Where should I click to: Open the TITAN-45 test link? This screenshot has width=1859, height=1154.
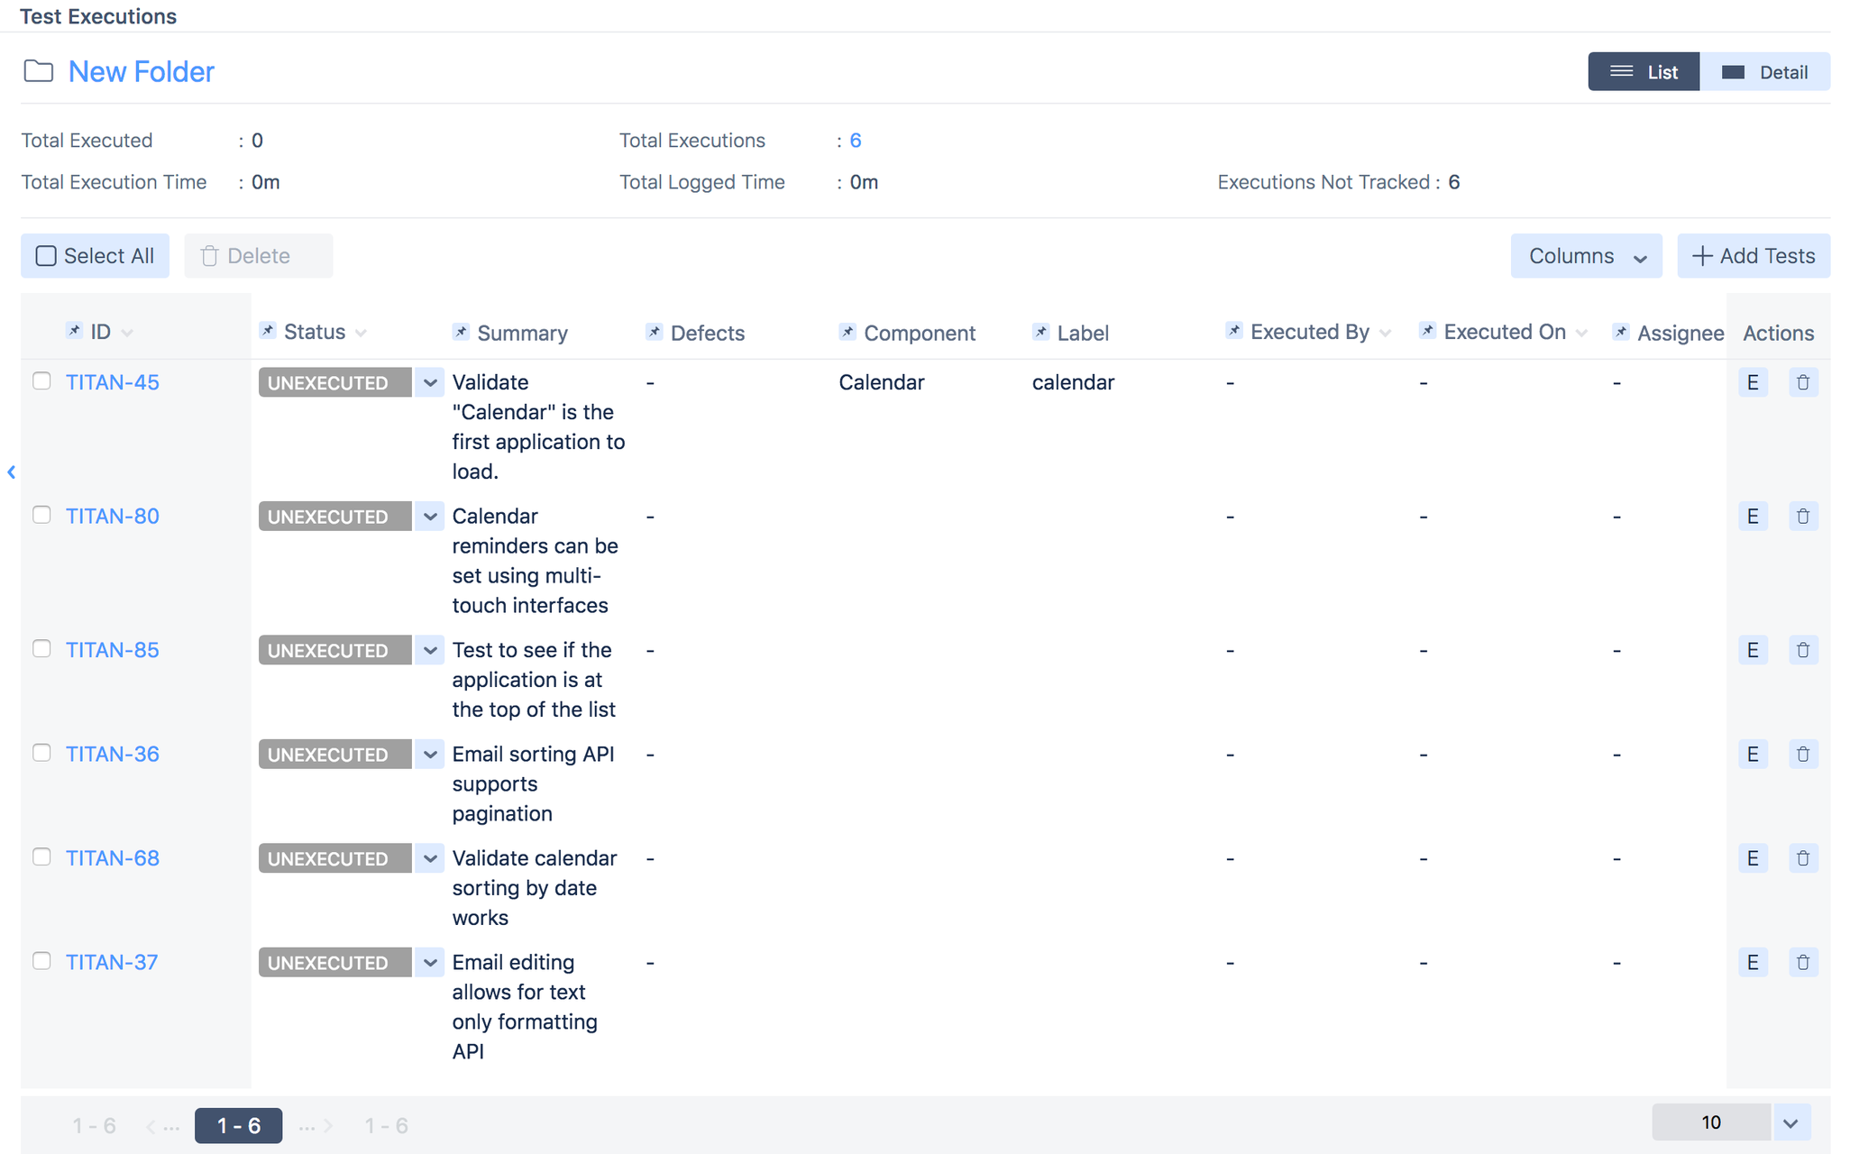(112, 381)
